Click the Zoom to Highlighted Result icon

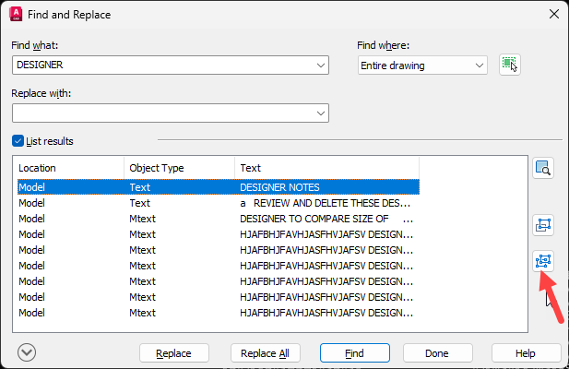543,168
